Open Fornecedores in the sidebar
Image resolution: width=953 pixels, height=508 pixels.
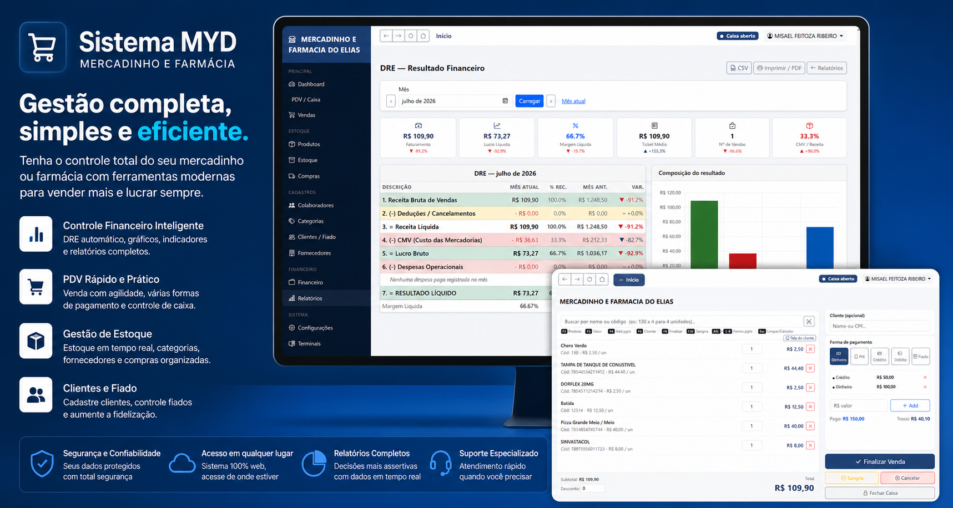pyautogui.click(x=310, y=253)
